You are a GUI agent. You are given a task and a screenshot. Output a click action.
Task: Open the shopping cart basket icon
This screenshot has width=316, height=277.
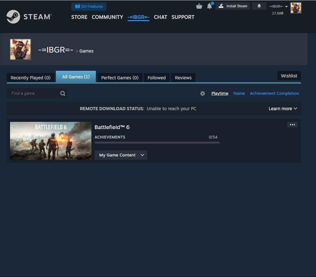click(x=199, y=6)
